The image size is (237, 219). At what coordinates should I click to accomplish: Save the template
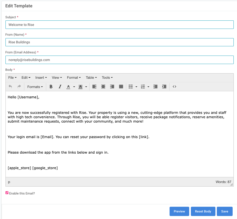click(x=225, y=211)
